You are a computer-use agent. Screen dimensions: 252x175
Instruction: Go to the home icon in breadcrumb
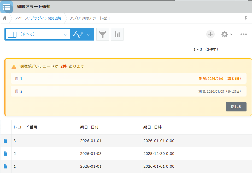tap(5, 18)
